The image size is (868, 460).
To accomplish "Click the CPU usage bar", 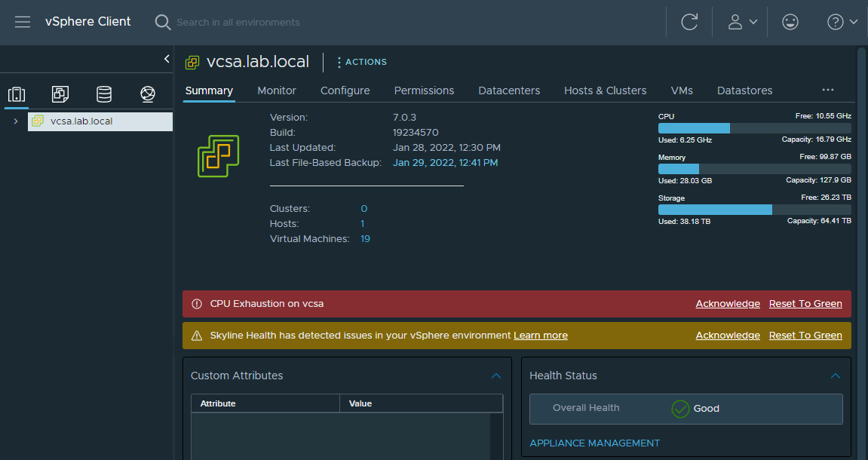I will (x=755, y=128).
